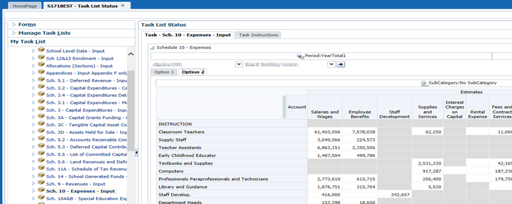Select the Teacher Assistants row header

[x=232, y=148]
